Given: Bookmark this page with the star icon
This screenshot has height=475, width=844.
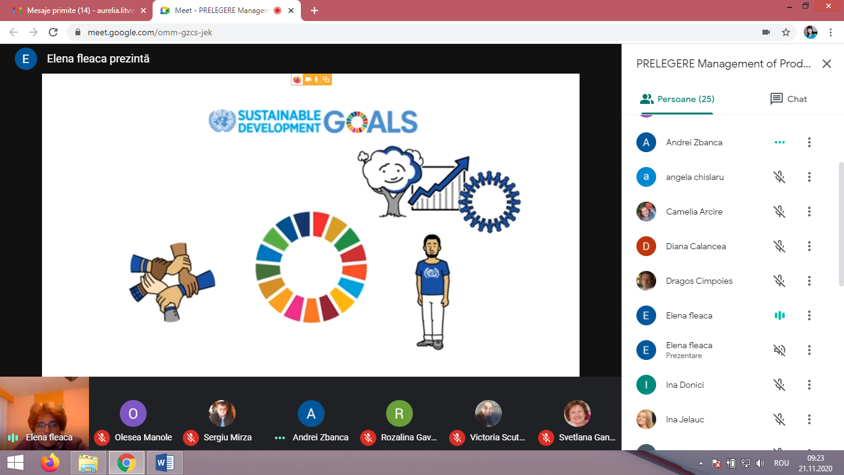Looking at the screenshot, I should coord(786,32).
